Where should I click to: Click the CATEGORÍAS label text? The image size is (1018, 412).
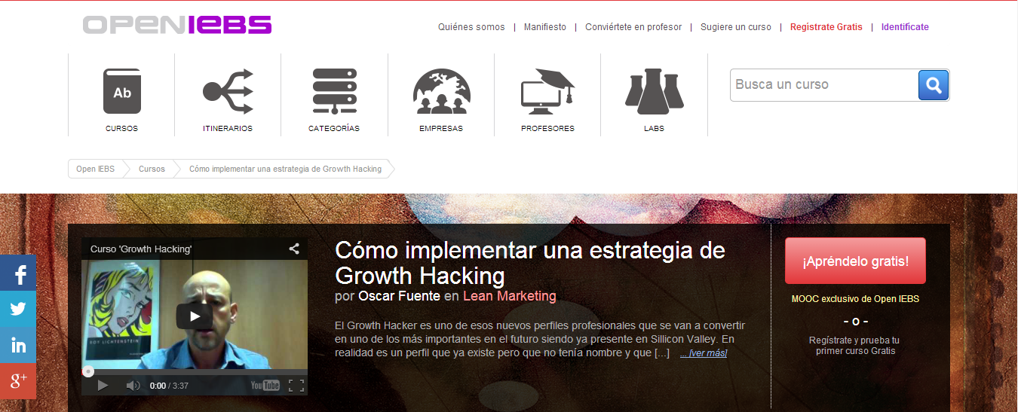tap(334, 128)
